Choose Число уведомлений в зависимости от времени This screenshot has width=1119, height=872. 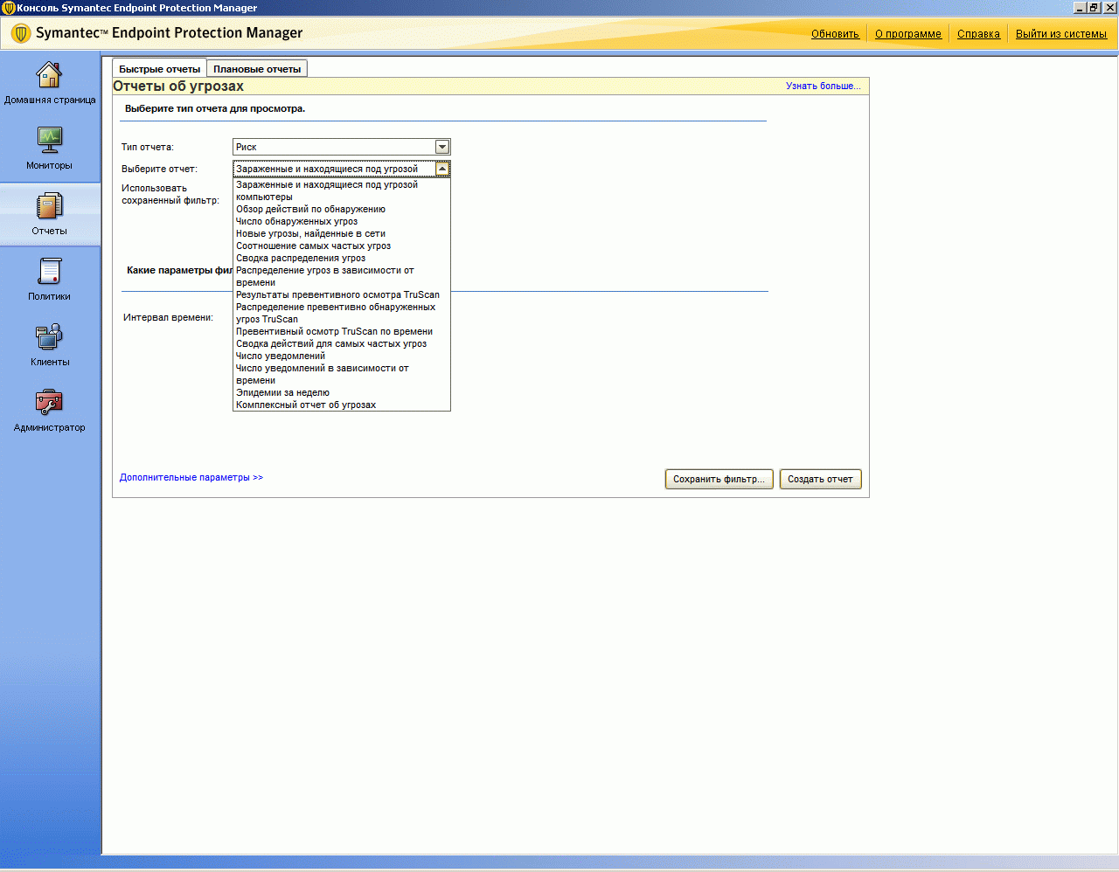tap(342, 374)
